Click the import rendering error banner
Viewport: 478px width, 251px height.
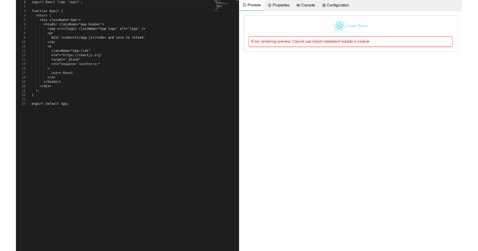click(351, 41)
